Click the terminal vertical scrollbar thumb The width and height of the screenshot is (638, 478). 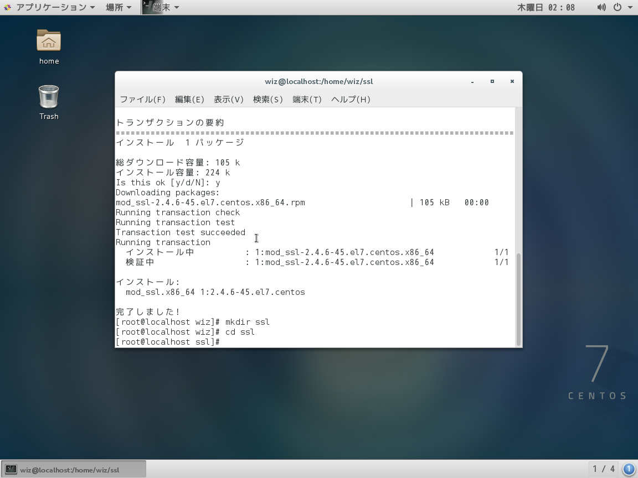518,299
